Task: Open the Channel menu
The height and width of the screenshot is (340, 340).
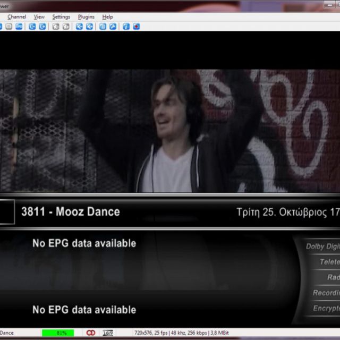Action: [x=16, y=16]
